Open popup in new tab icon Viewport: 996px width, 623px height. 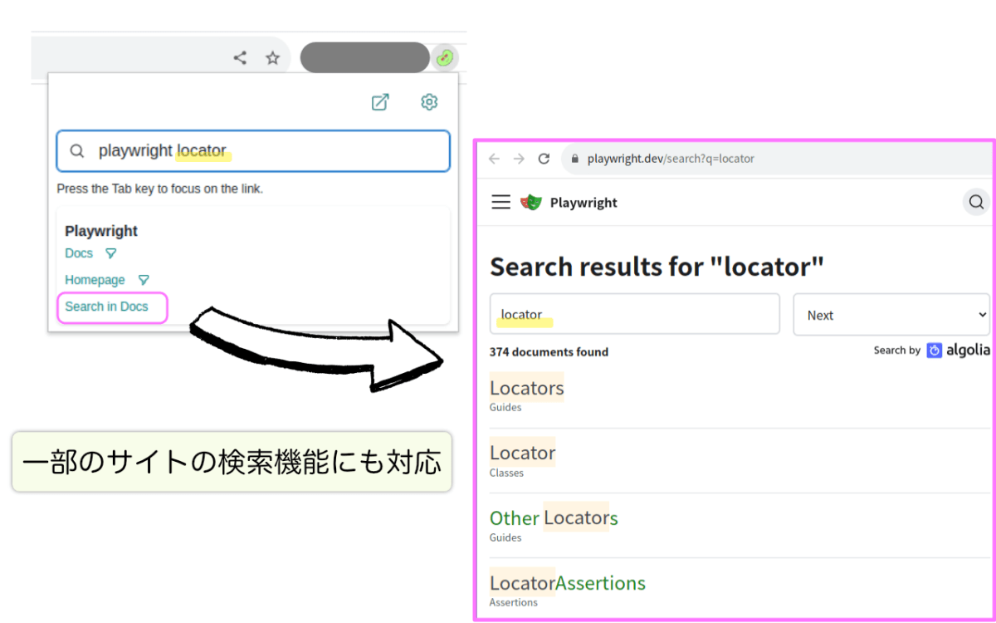380,102
